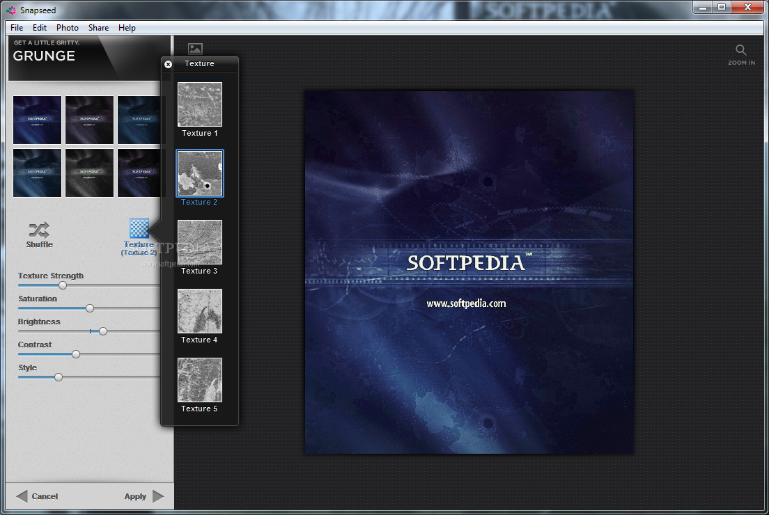Open the Photo menu
769x515 pixels.
[x=67, y=28]
